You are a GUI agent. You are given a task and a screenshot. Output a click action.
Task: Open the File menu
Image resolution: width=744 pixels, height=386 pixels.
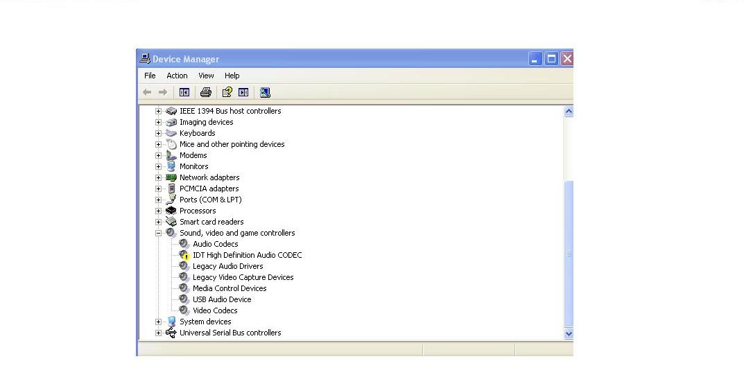[x=150, y=76]
